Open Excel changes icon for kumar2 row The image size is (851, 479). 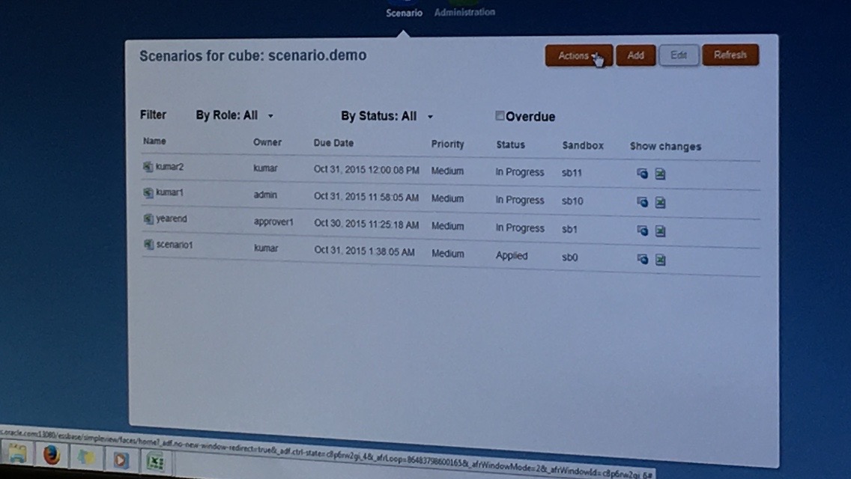pyautogui.click(x=660, y=174)
